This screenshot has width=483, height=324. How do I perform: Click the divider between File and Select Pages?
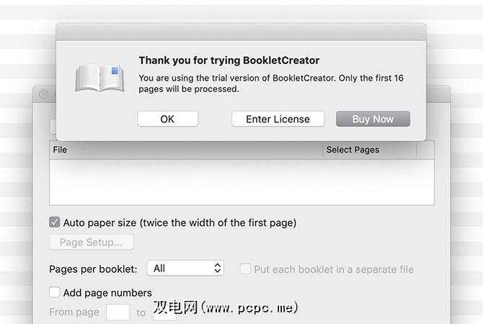[324, 150]
